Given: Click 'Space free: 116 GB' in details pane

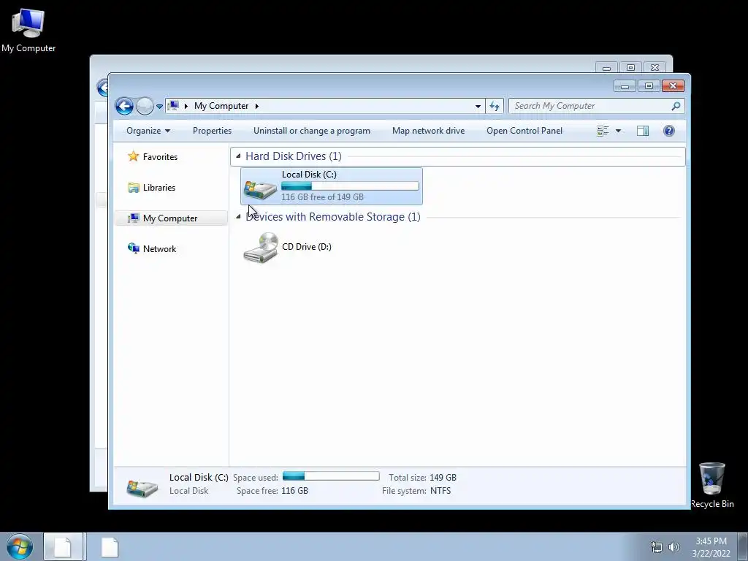Looking at the screenshot, I should click(x=272, y=490).
